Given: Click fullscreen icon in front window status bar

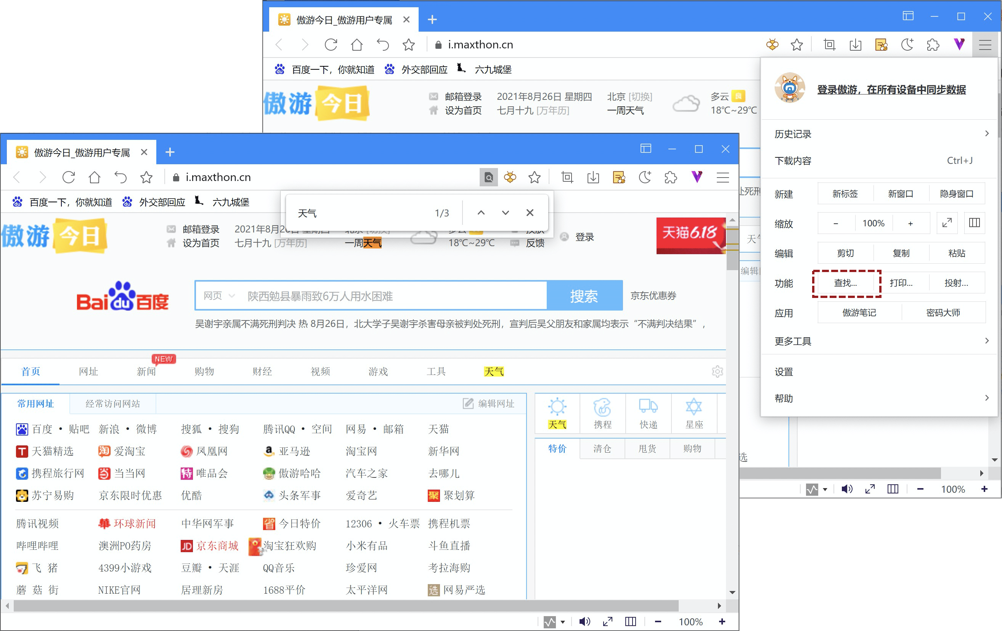Looking at the screenshot, I should click(x=607, y=621).
